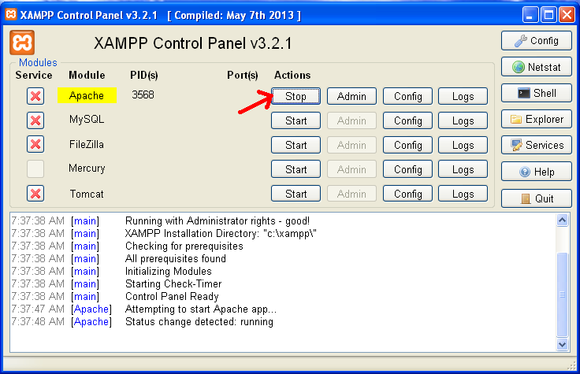Click the FileZilla module label
Screen dimensions: 580x374
pyautogui.click(x=87, y=144)
